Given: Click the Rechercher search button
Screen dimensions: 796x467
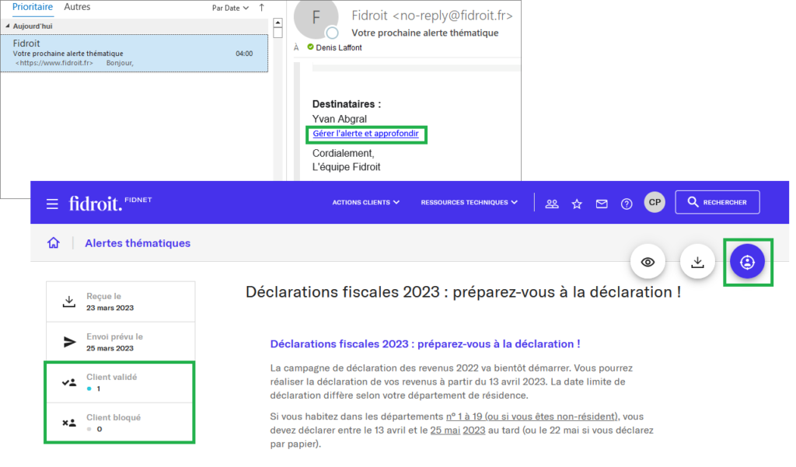Looking at the screenshot, I should (x=717, y=203).
